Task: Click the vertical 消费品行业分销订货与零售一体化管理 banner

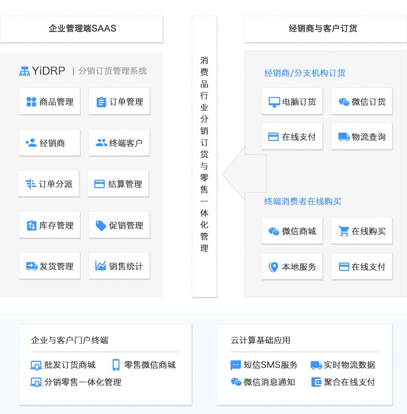Action: pos(204,157)
